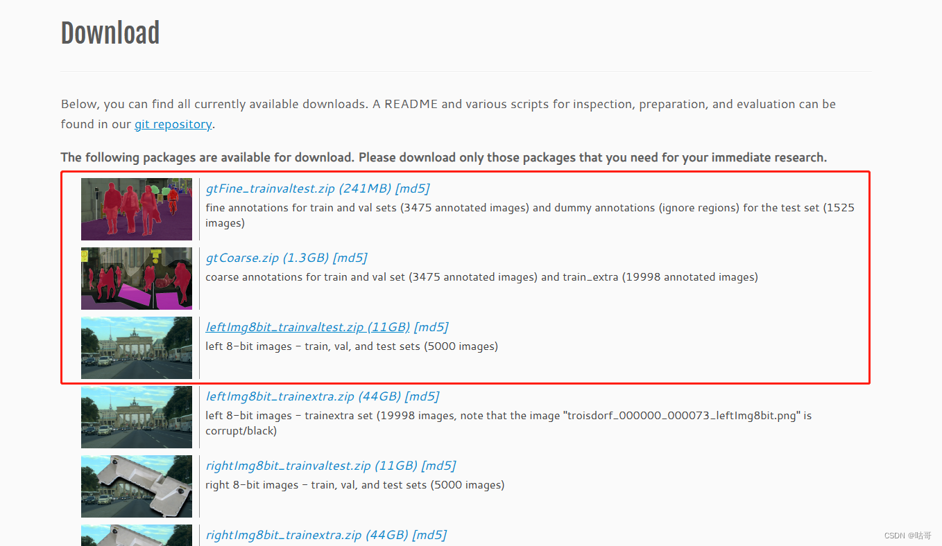
Task: Open the git repository link
Action: (x=173, y=124)
